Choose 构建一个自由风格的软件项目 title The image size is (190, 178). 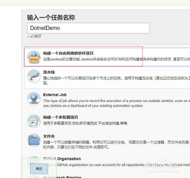coord(68,53)
